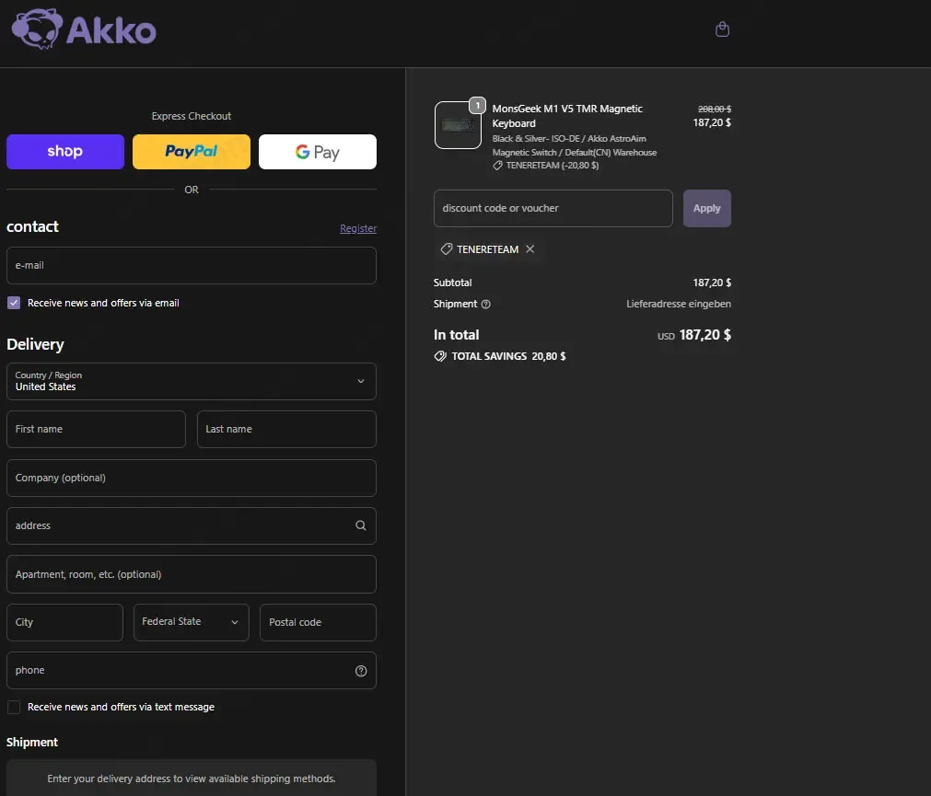
Task: Click the MonsGeek keyboard product thumbnail
Action: coord(458,125)
